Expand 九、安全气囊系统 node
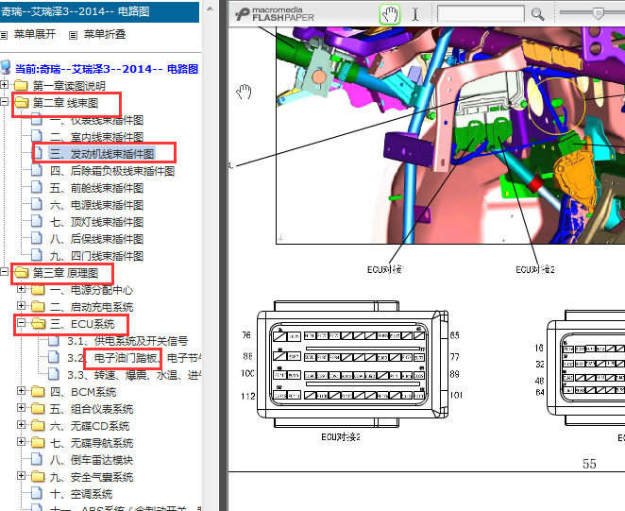The image size is (625, 511). [21, 476]
